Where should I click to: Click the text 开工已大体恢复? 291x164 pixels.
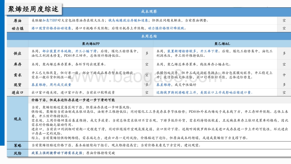44,73
